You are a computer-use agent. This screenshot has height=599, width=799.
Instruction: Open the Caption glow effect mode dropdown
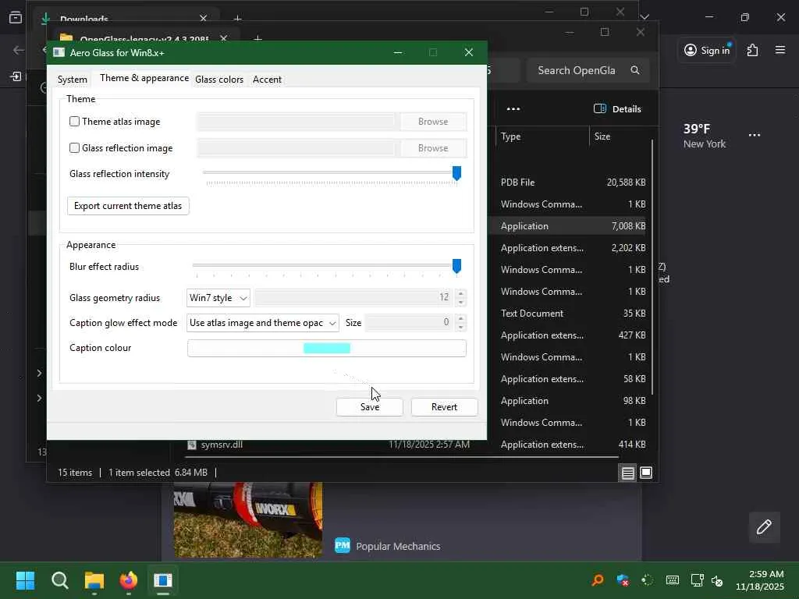[262, 323]
